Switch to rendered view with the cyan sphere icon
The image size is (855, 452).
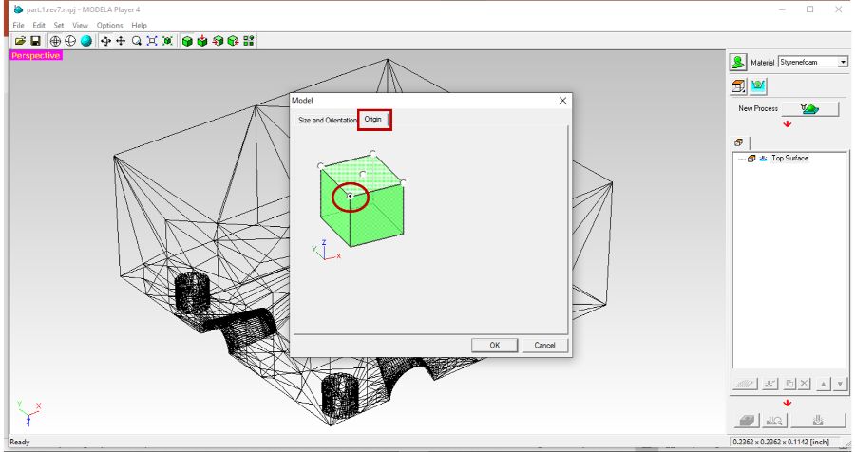click(86, 41)
